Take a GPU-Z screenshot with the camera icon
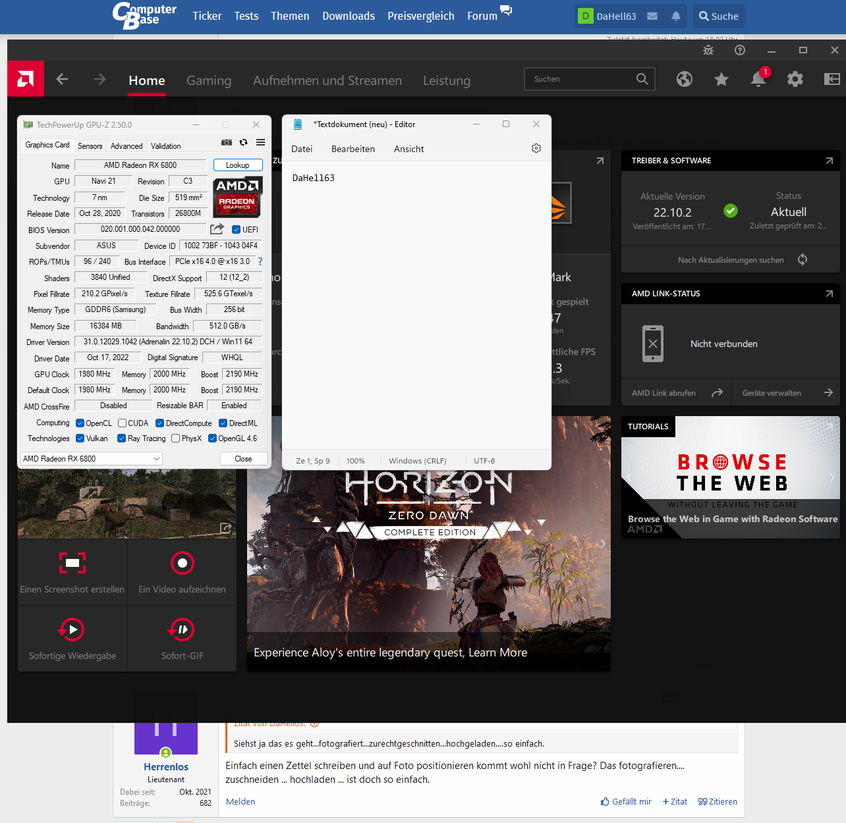846x823 pixels. click(227, 142)
